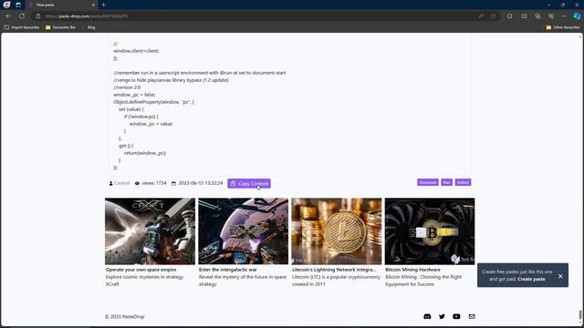Open the collections toolbar icon
Screen dimensions: 584x328
(x=537, y=16)
